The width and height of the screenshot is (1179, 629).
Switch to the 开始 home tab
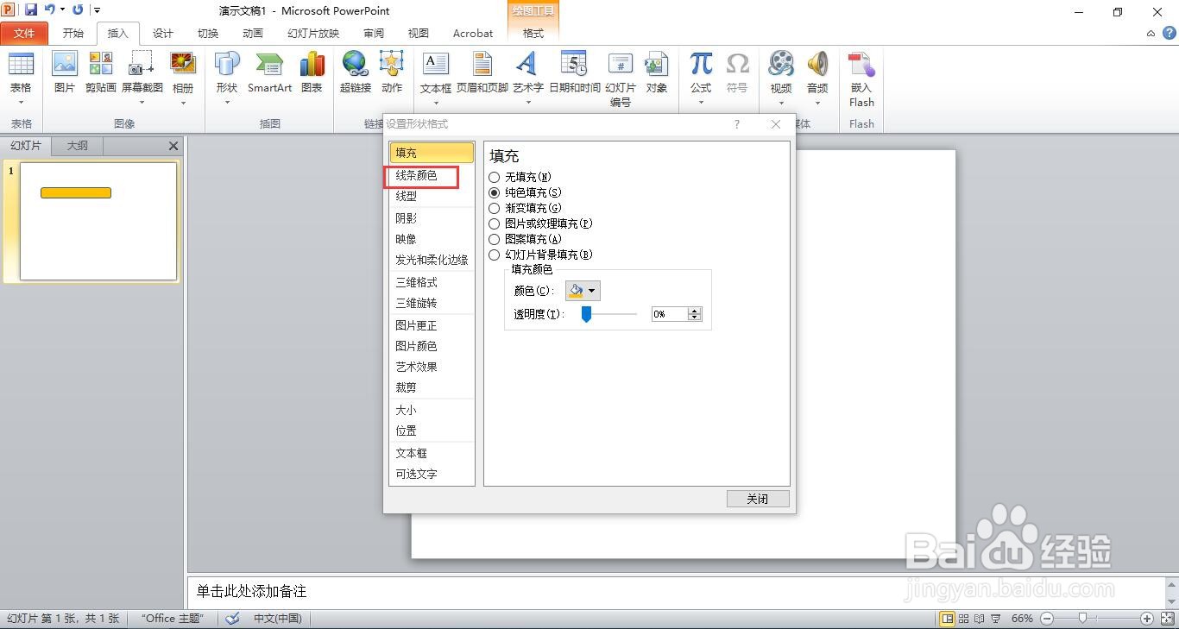[x=73, y=34]
